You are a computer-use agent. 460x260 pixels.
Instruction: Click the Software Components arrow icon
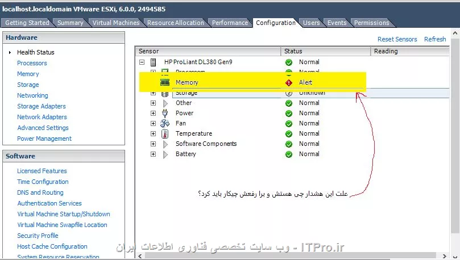[x=165, y=144]
